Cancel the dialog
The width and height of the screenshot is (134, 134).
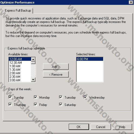pyautogui.click(x=101, y=127)
